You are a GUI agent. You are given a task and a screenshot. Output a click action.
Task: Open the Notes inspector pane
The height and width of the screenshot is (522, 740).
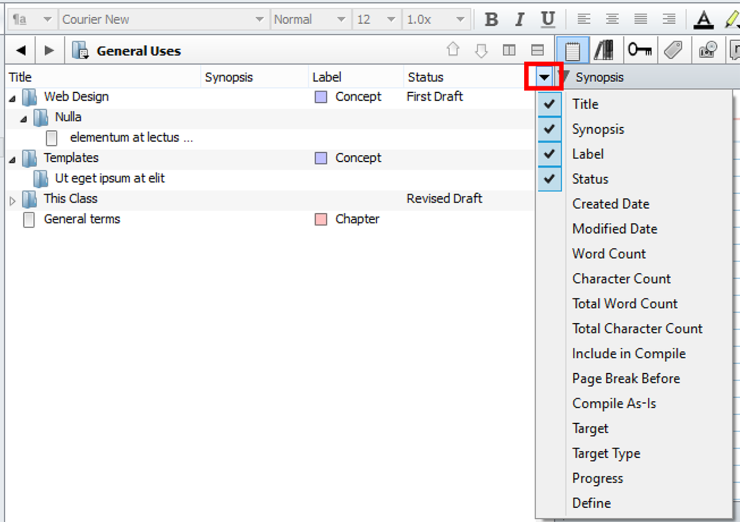(x=572, y=51)
